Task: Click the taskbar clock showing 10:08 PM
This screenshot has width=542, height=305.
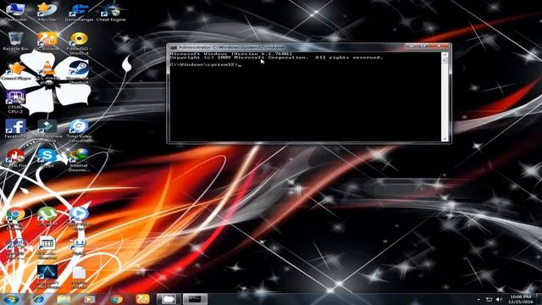Action: coord(520,299)
